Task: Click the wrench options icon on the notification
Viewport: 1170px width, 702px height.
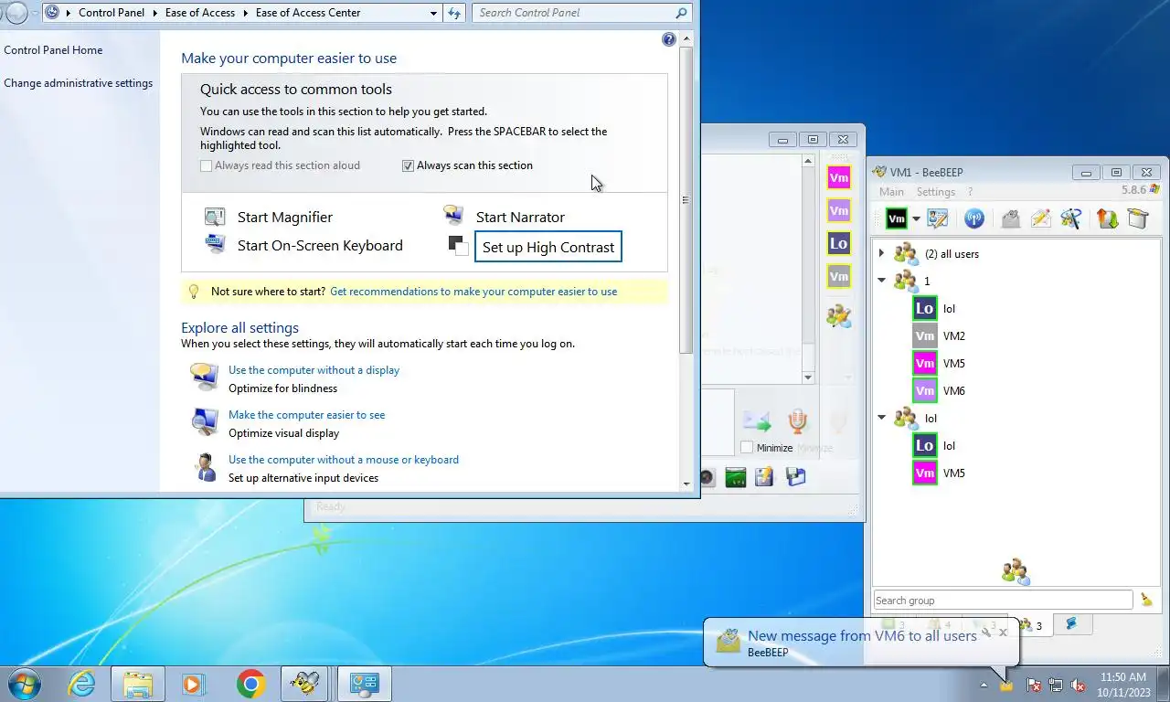Action: click(x=986, y=632)
